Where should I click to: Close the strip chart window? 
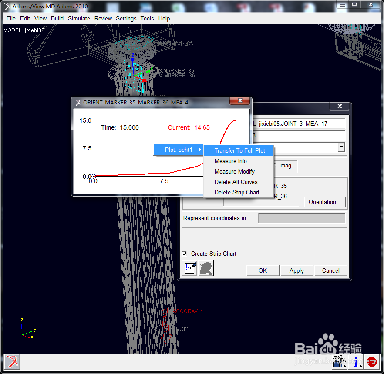click(x=240, y=100)
